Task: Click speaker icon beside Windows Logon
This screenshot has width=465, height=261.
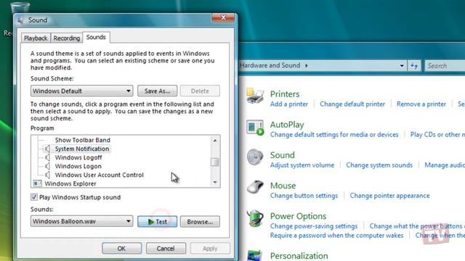Action: click(47, 166)
